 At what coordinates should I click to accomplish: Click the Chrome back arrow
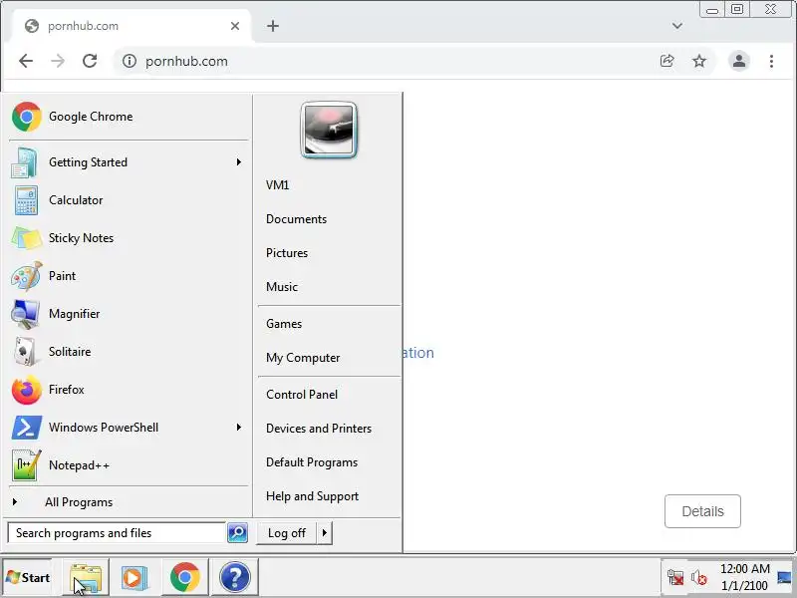[26, 61]
